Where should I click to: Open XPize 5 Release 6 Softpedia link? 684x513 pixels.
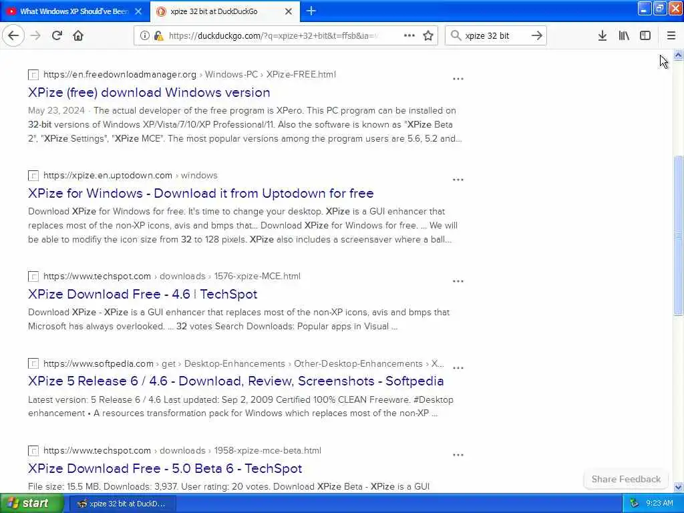point(236,381)
